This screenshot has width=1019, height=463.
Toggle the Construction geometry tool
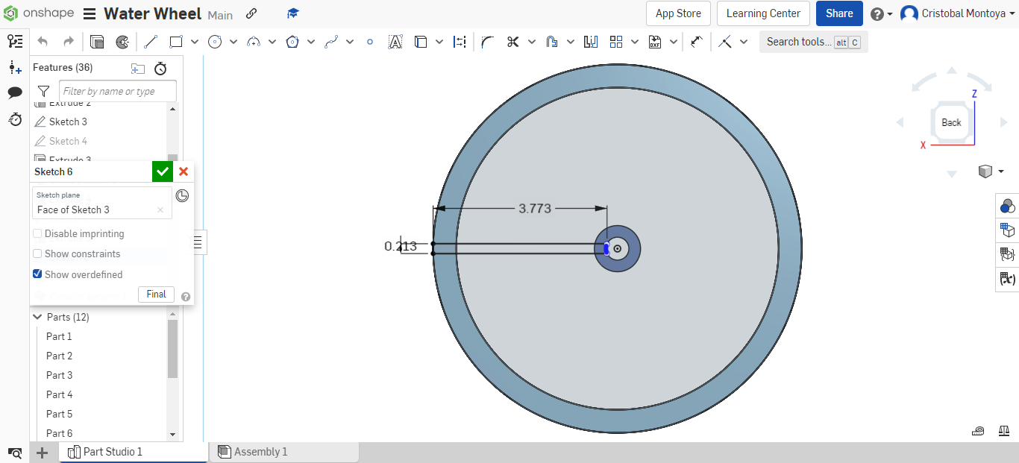point(460,42)
